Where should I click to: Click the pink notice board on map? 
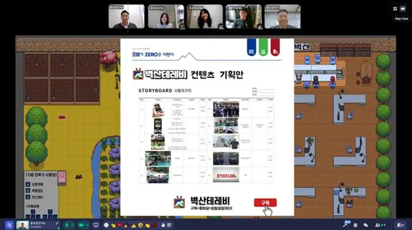click(62, 178)
